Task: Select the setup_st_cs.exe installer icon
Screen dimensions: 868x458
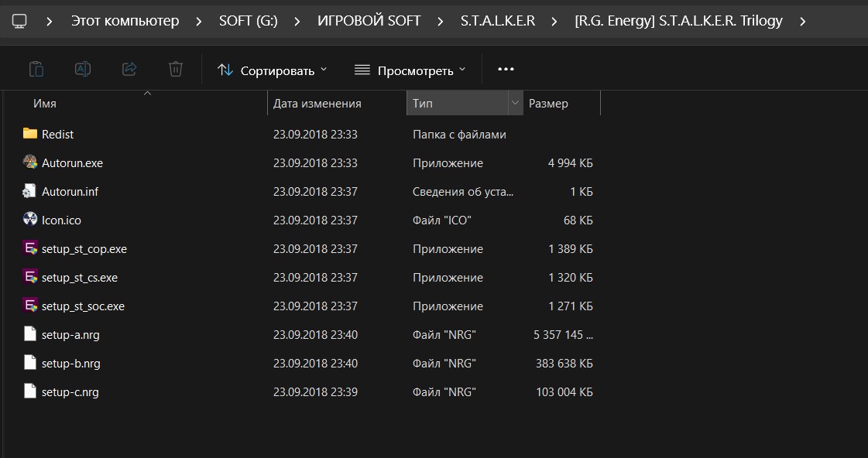Action: click(30, 276)
